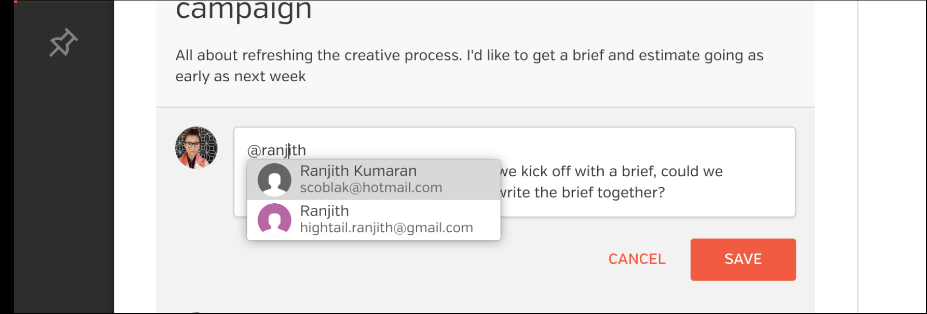Click the gray avatar icon beside Ranjith Kumaran
This screenshot has width=927, height=314.
coord(274,180)
